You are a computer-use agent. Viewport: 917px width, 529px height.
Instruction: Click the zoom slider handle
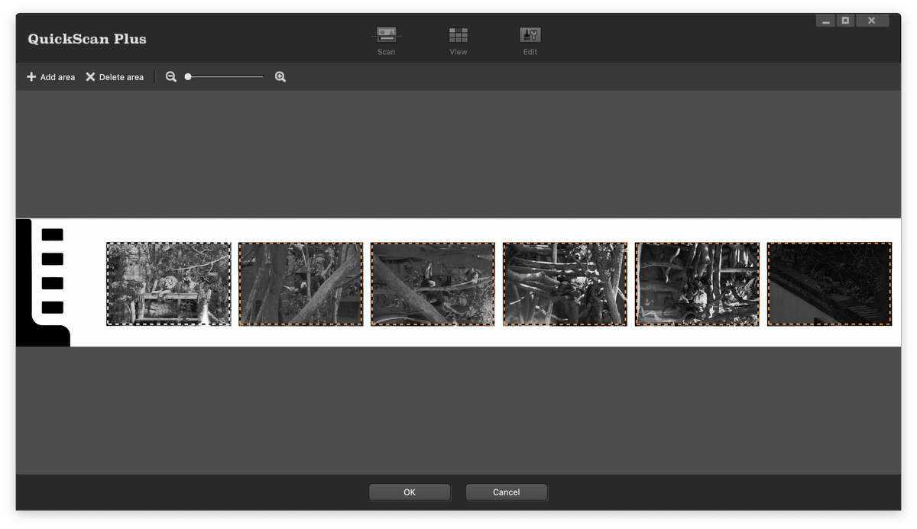coord(188,77)
